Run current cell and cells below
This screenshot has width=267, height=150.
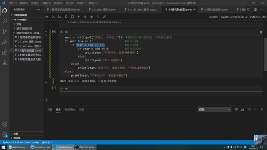(x=59, y=17)
